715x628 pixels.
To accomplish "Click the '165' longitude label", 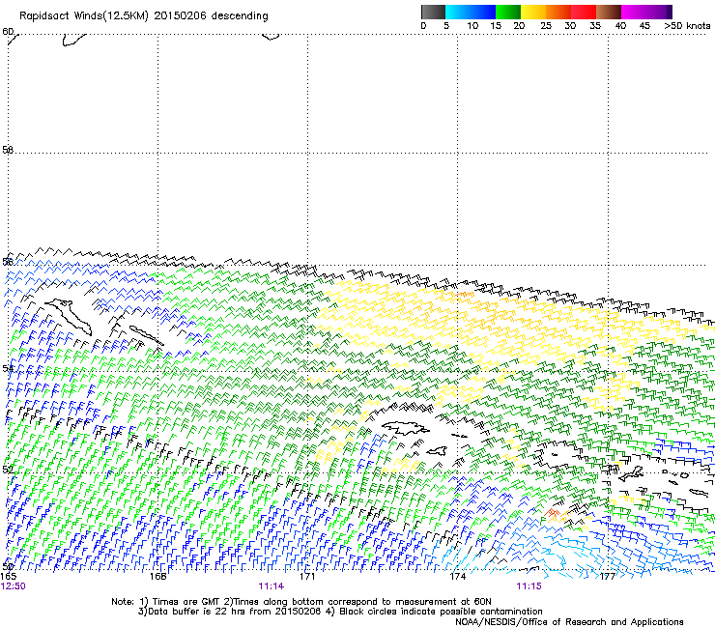I will [x=8, y=576].
